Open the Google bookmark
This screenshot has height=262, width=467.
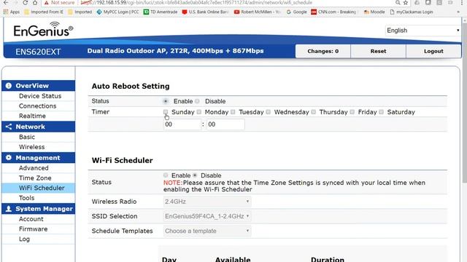coord(296,12)
